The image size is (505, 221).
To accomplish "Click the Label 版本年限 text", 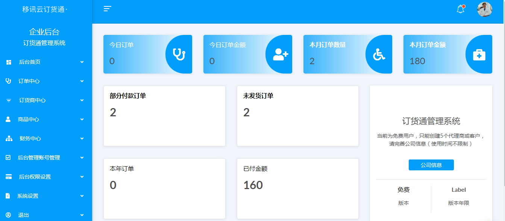I will tap(459, 196).
